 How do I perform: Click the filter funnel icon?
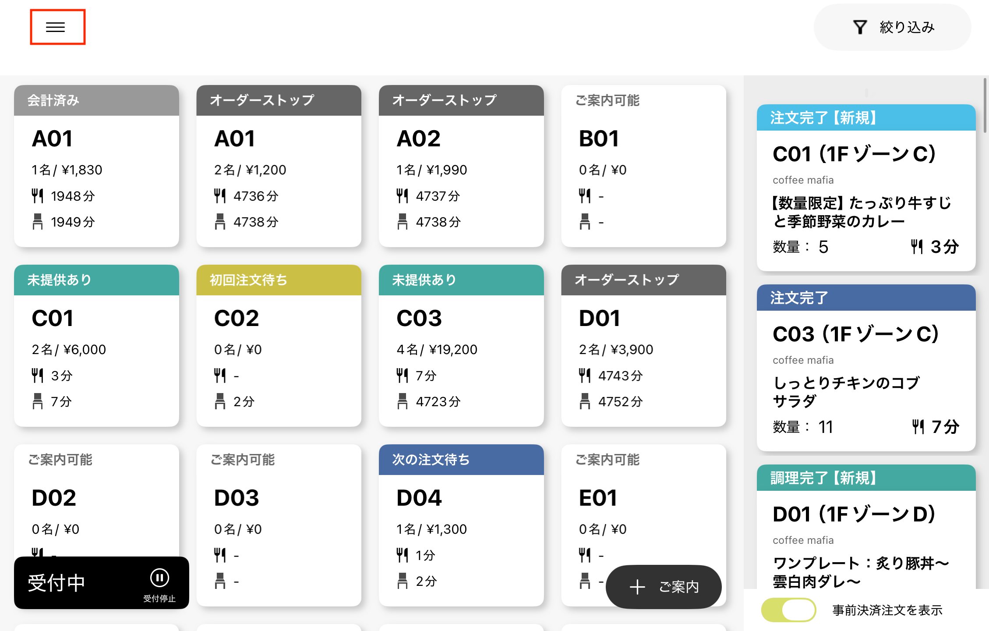860,27
